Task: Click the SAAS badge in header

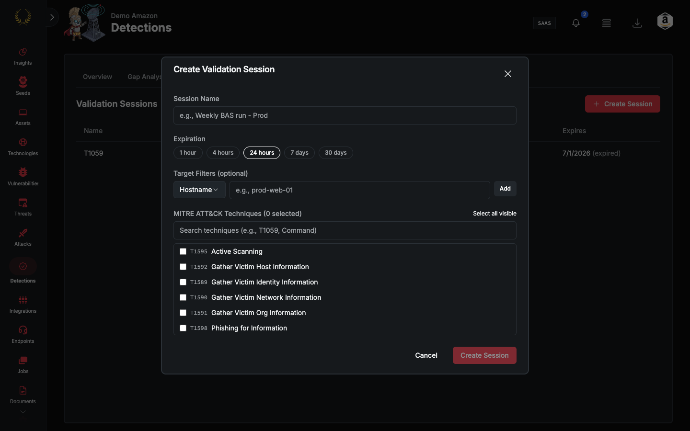Action: [544, 23]
